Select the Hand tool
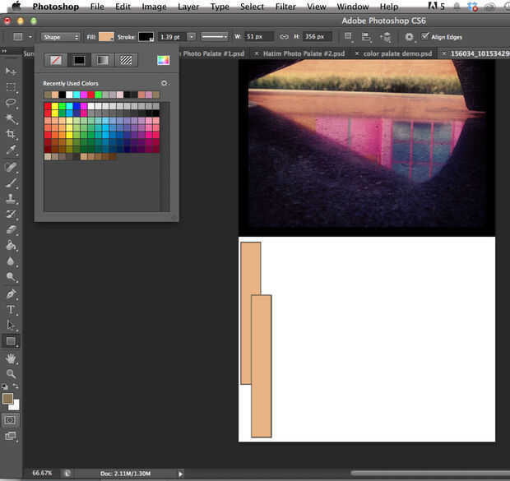The image size is (510, 481). [11, 358]
